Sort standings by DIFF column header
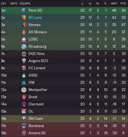The image size is (128, 137). click(114, 4)
